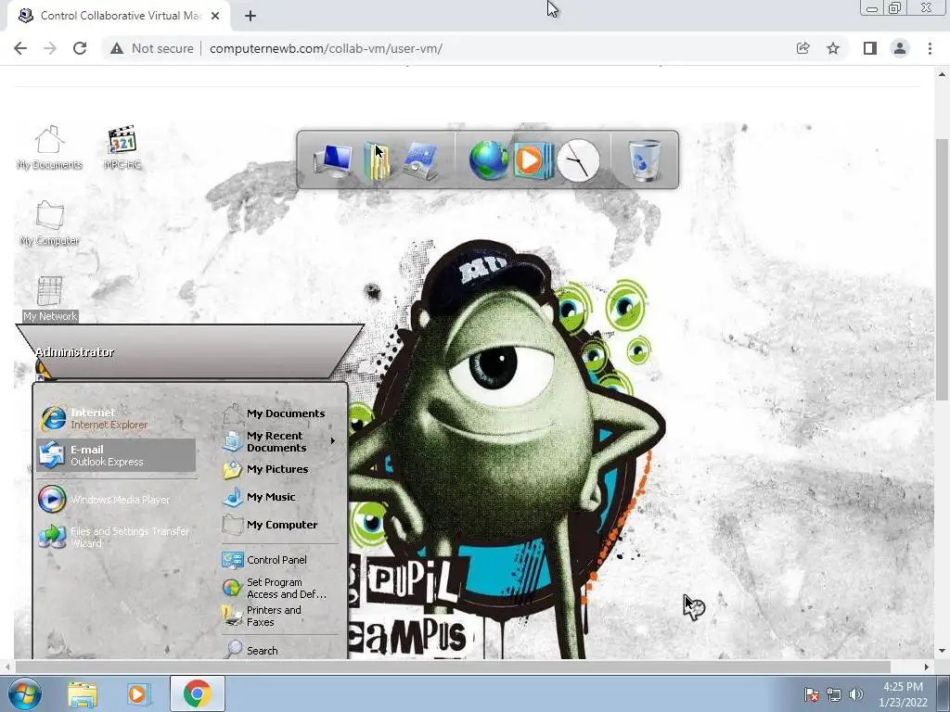
Task: Click the network tray icon
Action: coord(834,694)
